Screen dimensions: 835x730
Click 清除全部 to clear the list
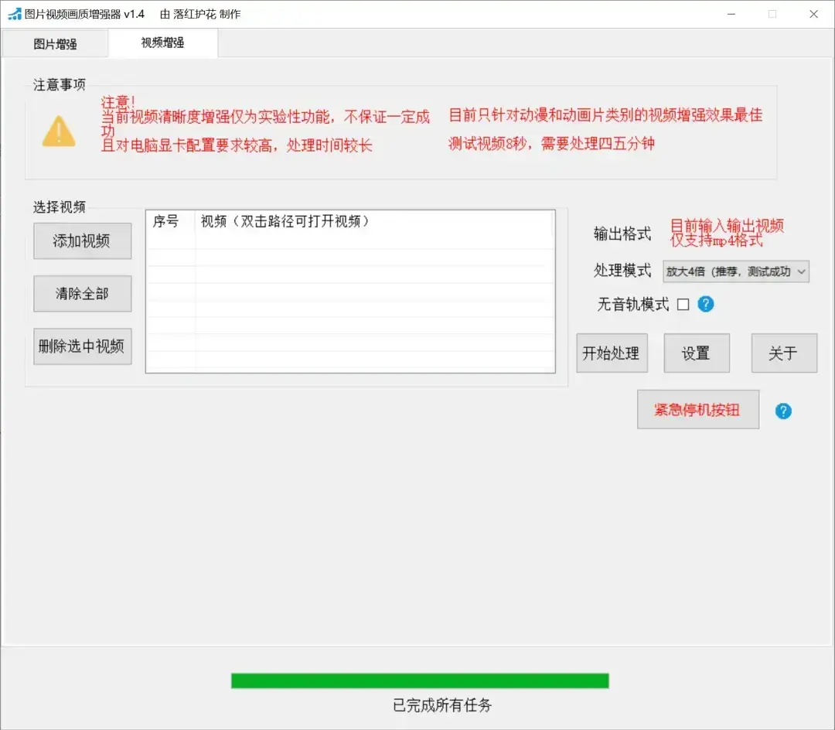[82, 293]
